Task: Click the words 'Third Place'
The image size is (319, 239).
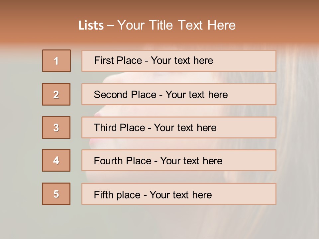Action: 119,127
